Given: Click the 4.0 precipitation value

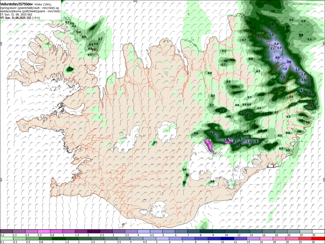Looking at the screenshot, I should point(213,133).
